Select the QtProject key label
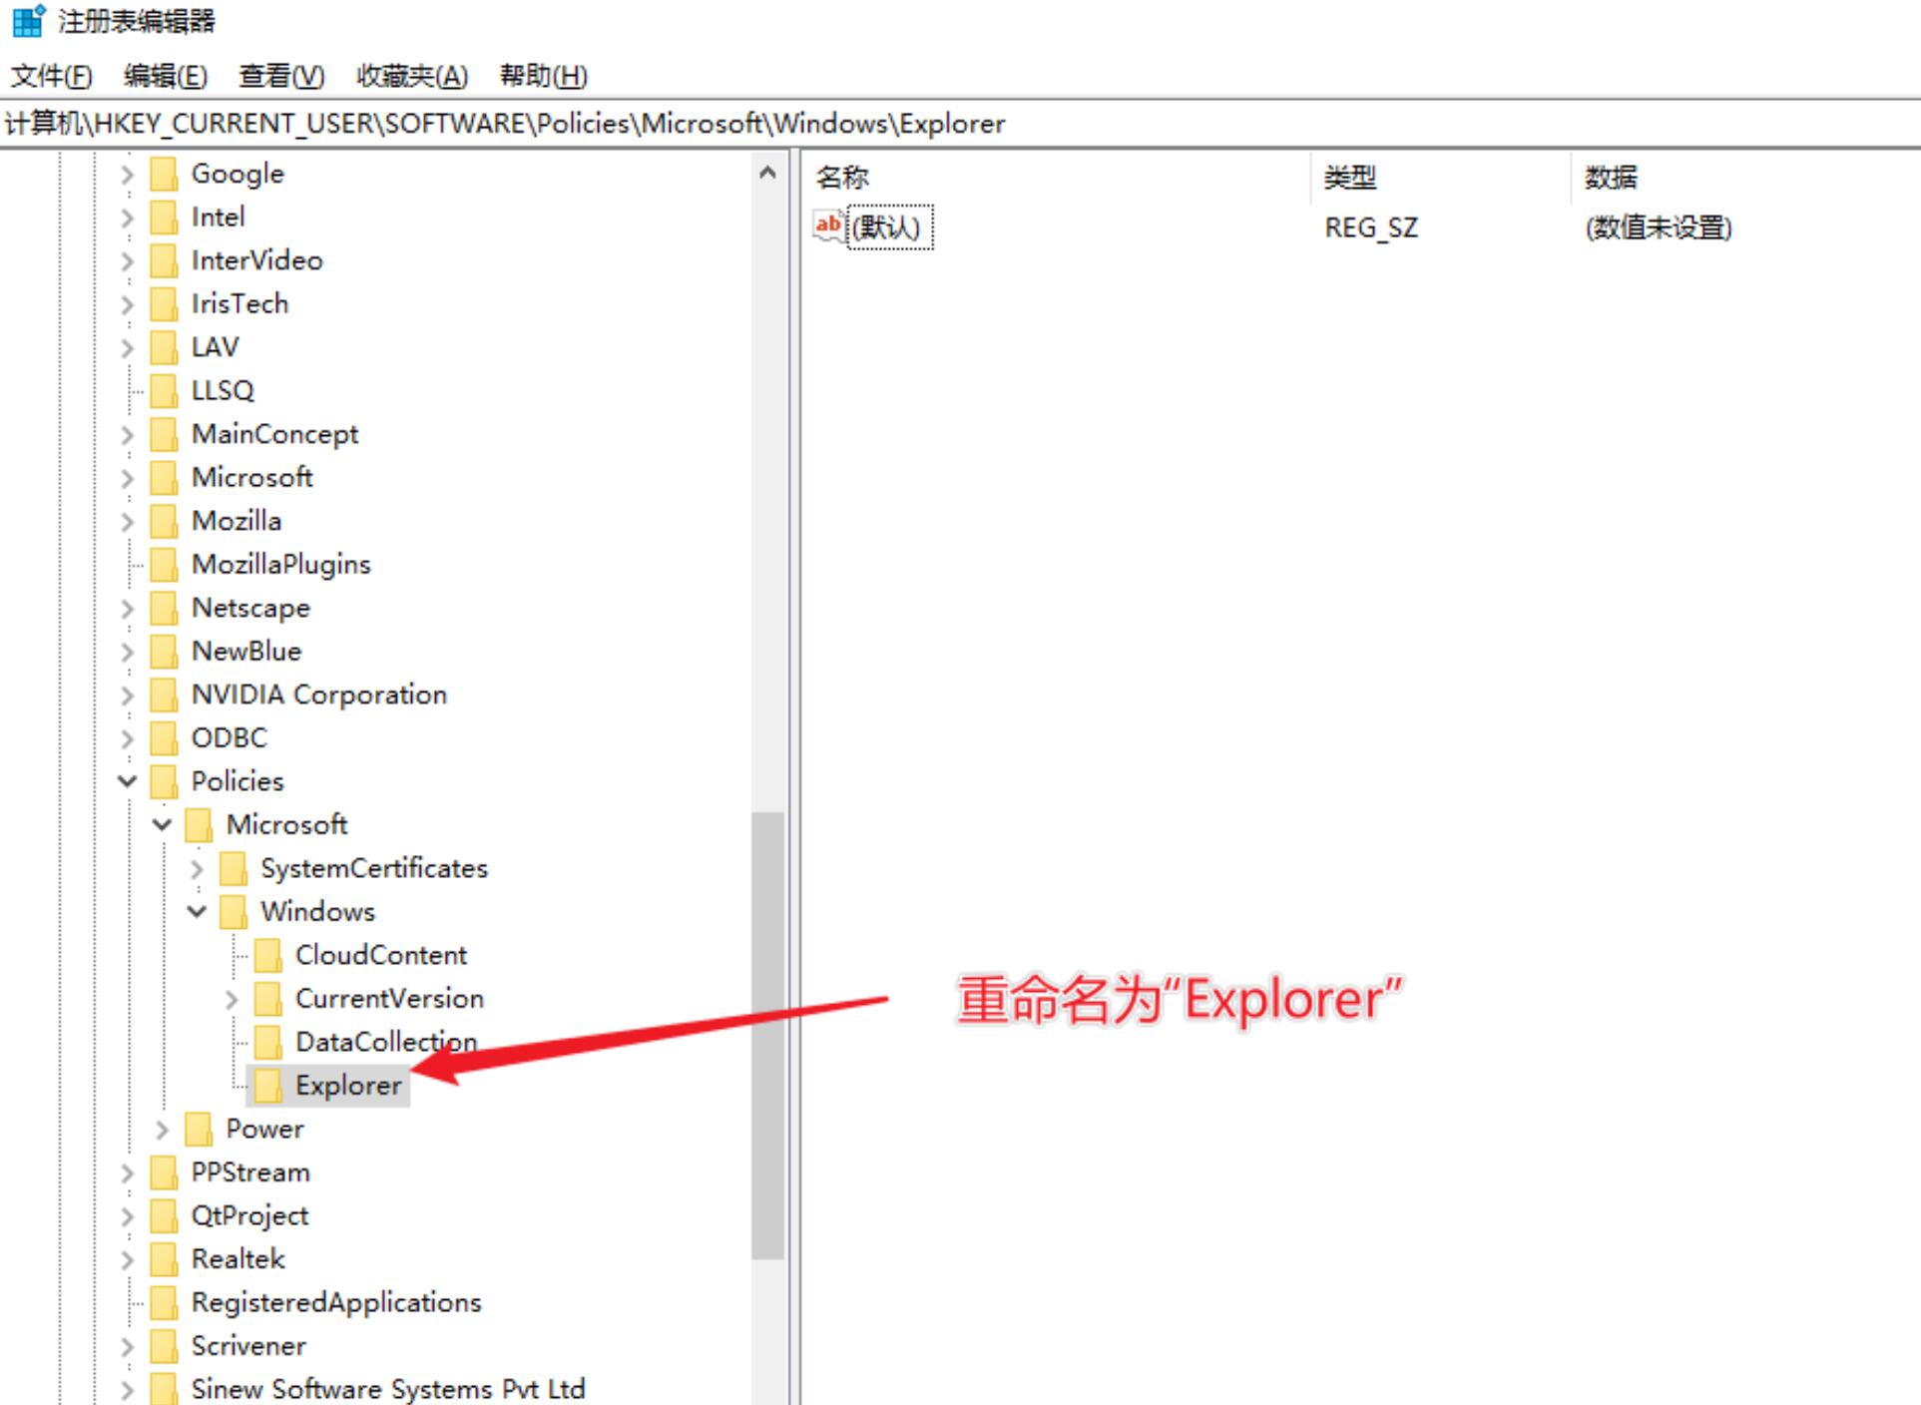The width and height of the screenshot is (1921, 1405). pyautogui.click(x=249, y=1216)
